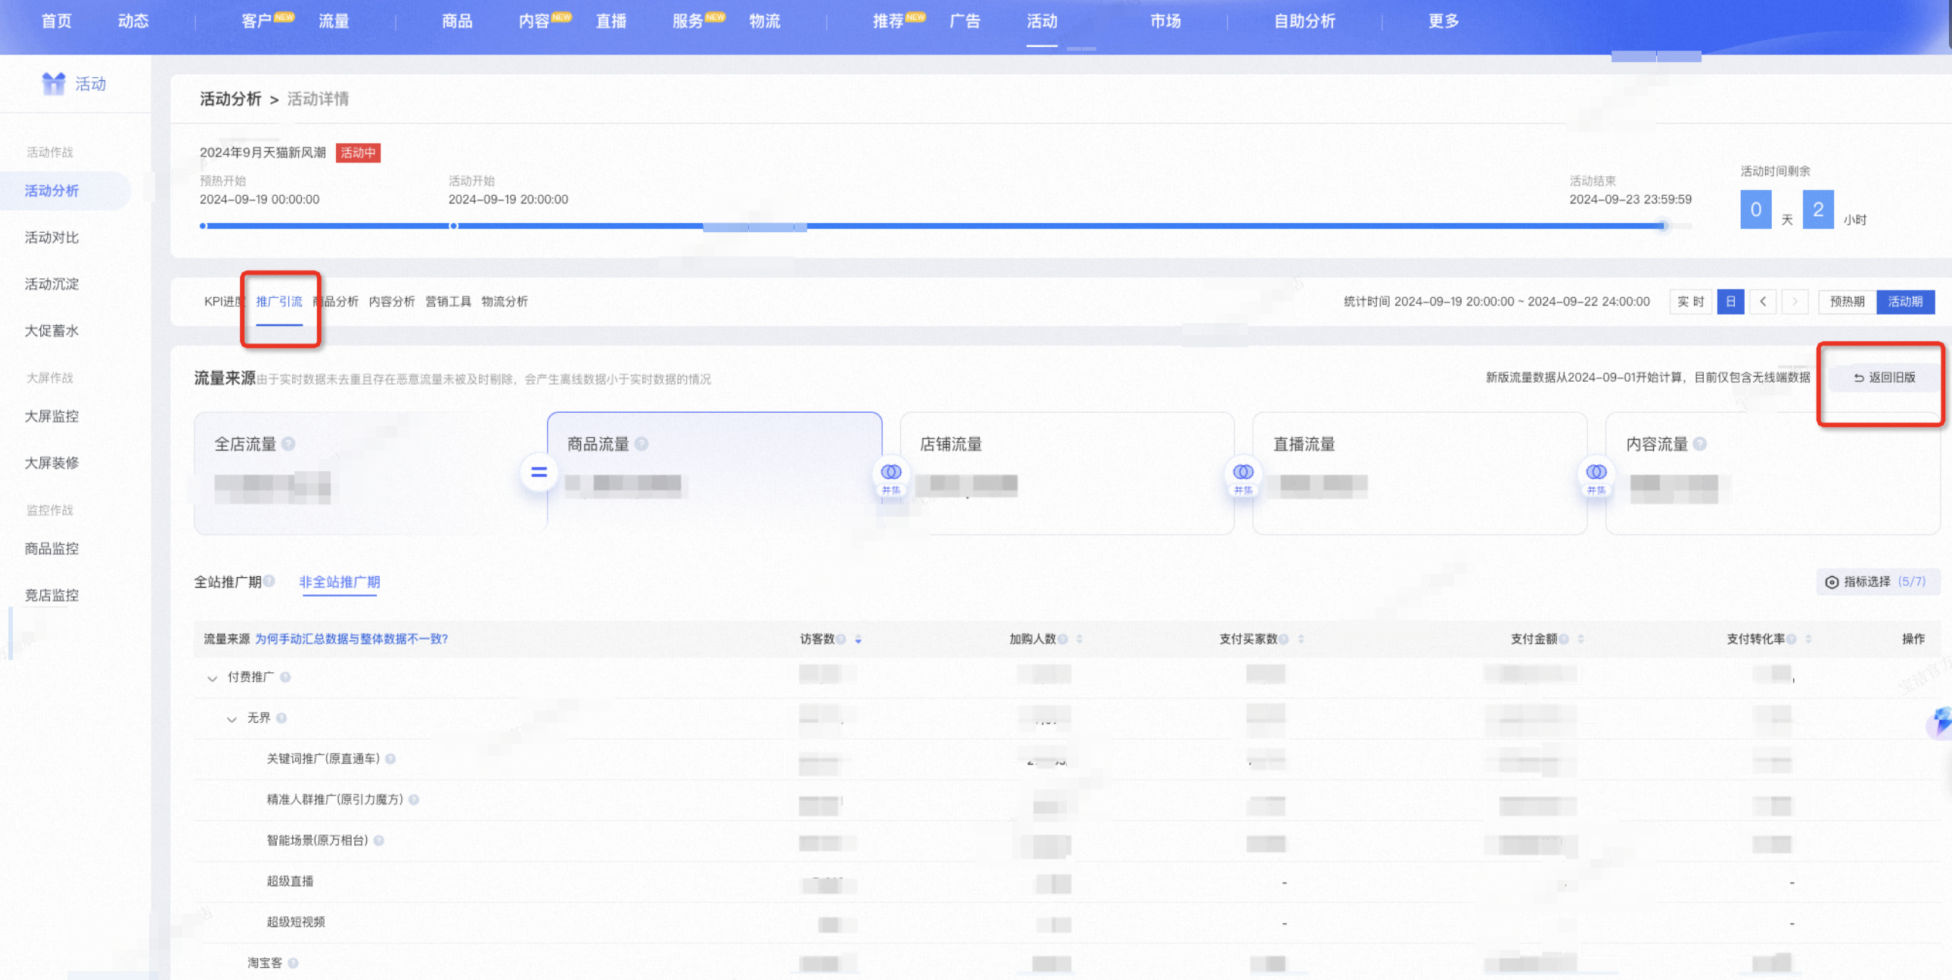1952x980 pixels.
Task: Open 大屏监控 in the sidebar
Action: coord(51,417)
